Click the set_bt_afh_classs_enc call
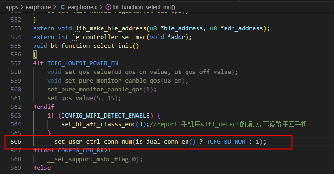Viewport: 334px width, 174px height. (x=99, y=124)
